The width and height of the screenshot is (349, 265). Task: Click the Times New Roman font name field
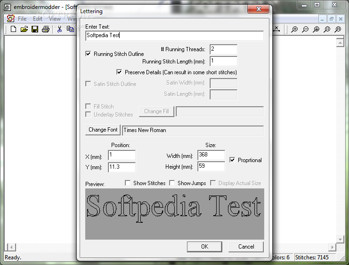193,131
